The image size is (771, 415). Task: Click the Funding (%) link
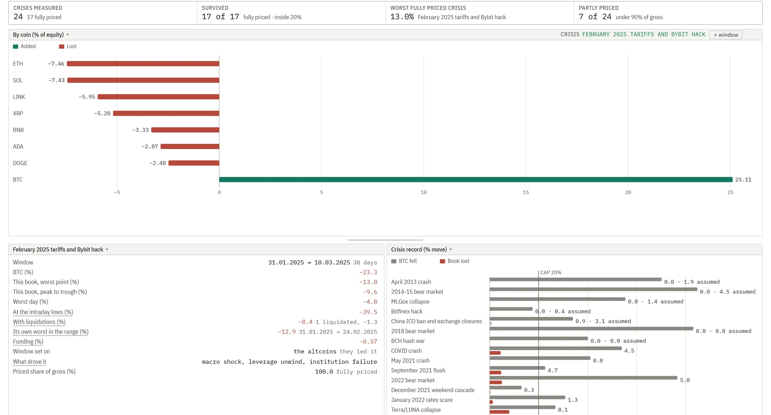pos(28,342)
